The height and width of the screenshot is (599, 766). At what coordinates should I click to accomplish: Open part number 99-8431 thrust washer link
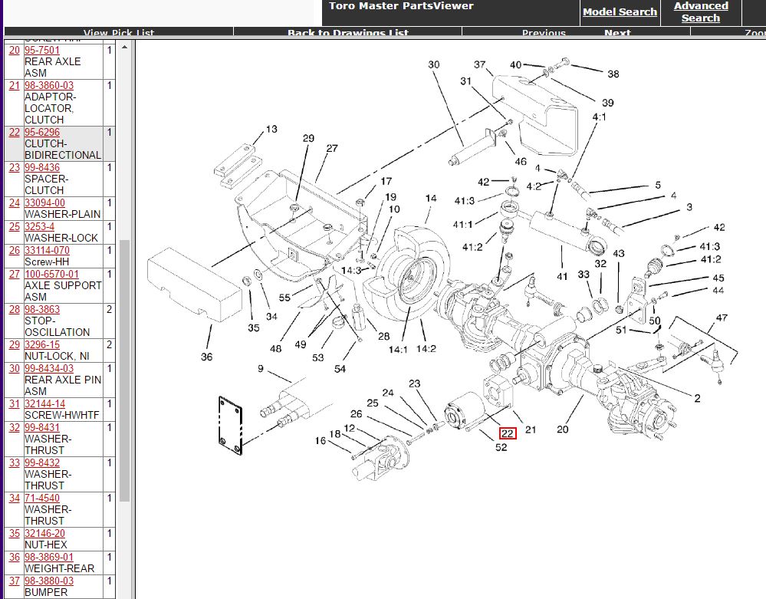42,427
